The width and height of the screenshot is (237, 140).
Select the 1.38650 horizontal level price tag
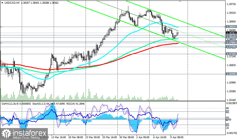(x=231, y=27)
